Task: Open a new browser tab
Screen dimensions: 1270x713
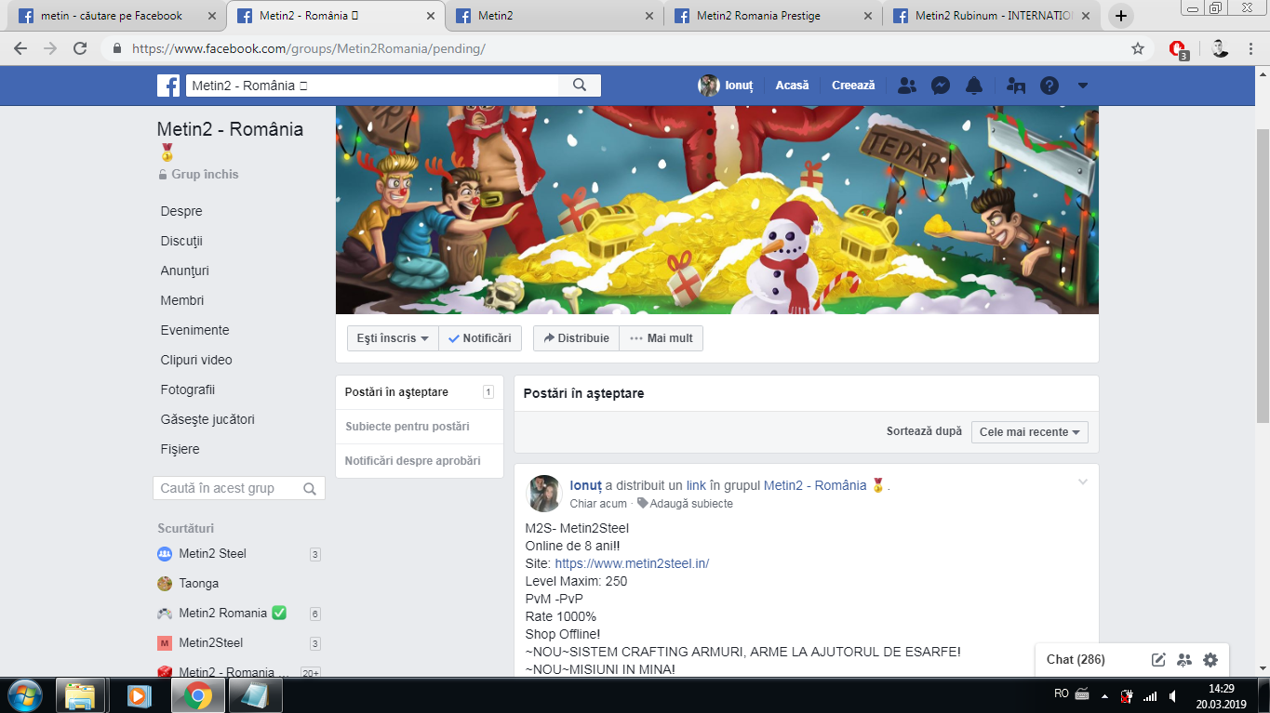Action: (1121, 16)
